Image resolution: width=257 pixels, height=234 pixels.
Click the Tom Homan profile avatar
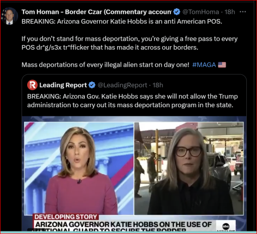click(9, 16)
